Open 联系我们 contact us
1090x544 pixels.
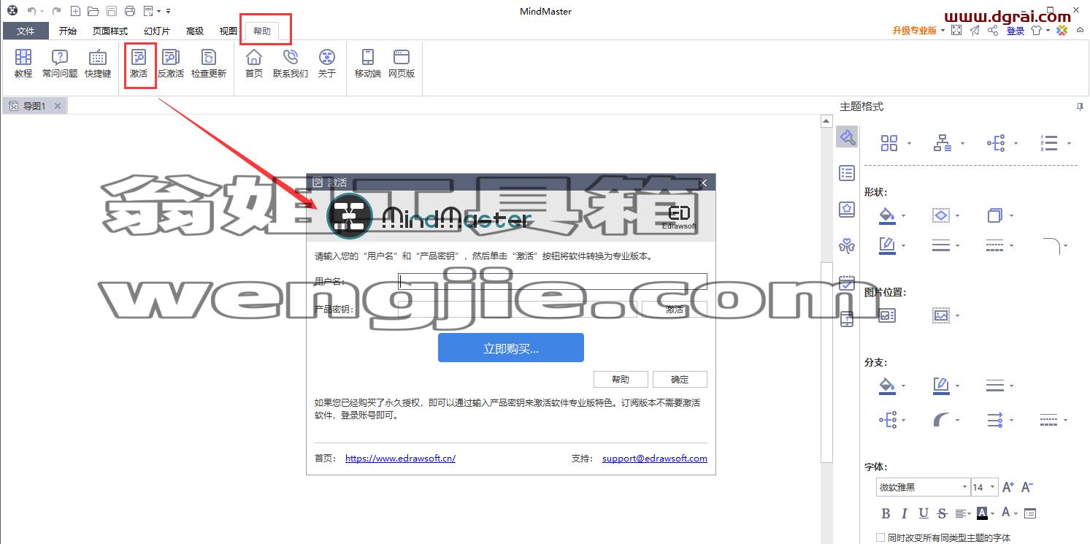coord(291,64)
